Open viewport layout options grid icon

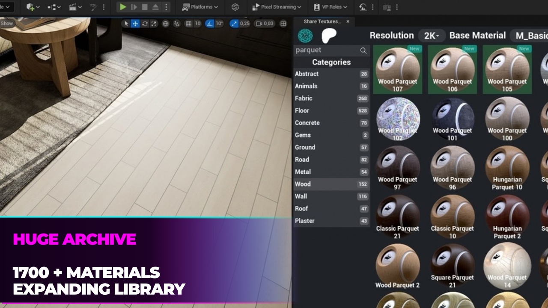[x=283, y=24]
